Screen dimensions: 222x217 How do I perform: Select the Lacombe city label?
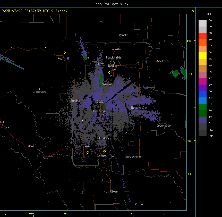click(116, 49)
